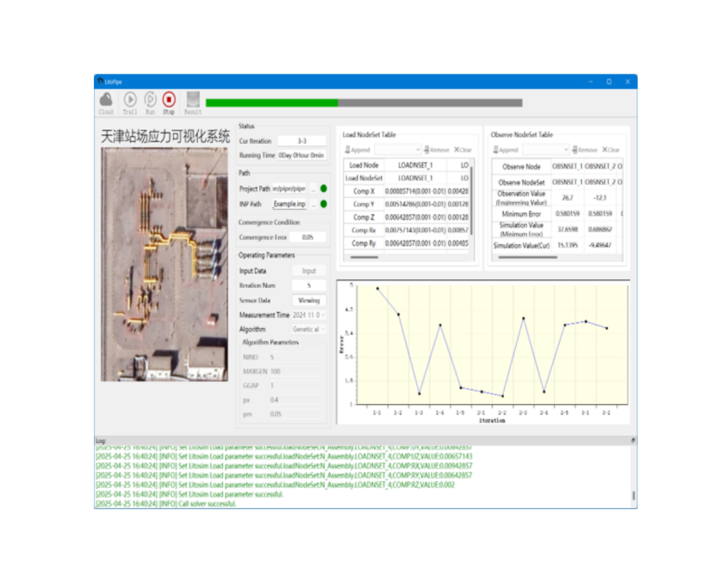Click INP Path green status indicator
The height and width of the screenshot is (576, 720).
click(324, 204)
